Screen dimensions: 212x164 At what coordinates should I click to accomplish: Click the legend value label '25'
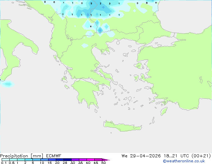(65, 163)
